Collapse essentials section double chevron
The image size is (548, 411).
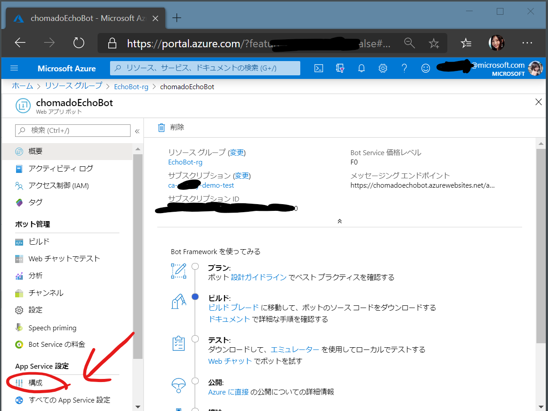[339, 221]
